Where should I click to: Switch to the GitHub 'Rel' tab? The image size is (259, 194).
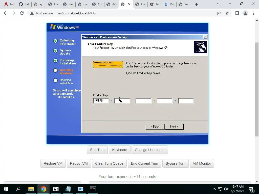point(24,4)
